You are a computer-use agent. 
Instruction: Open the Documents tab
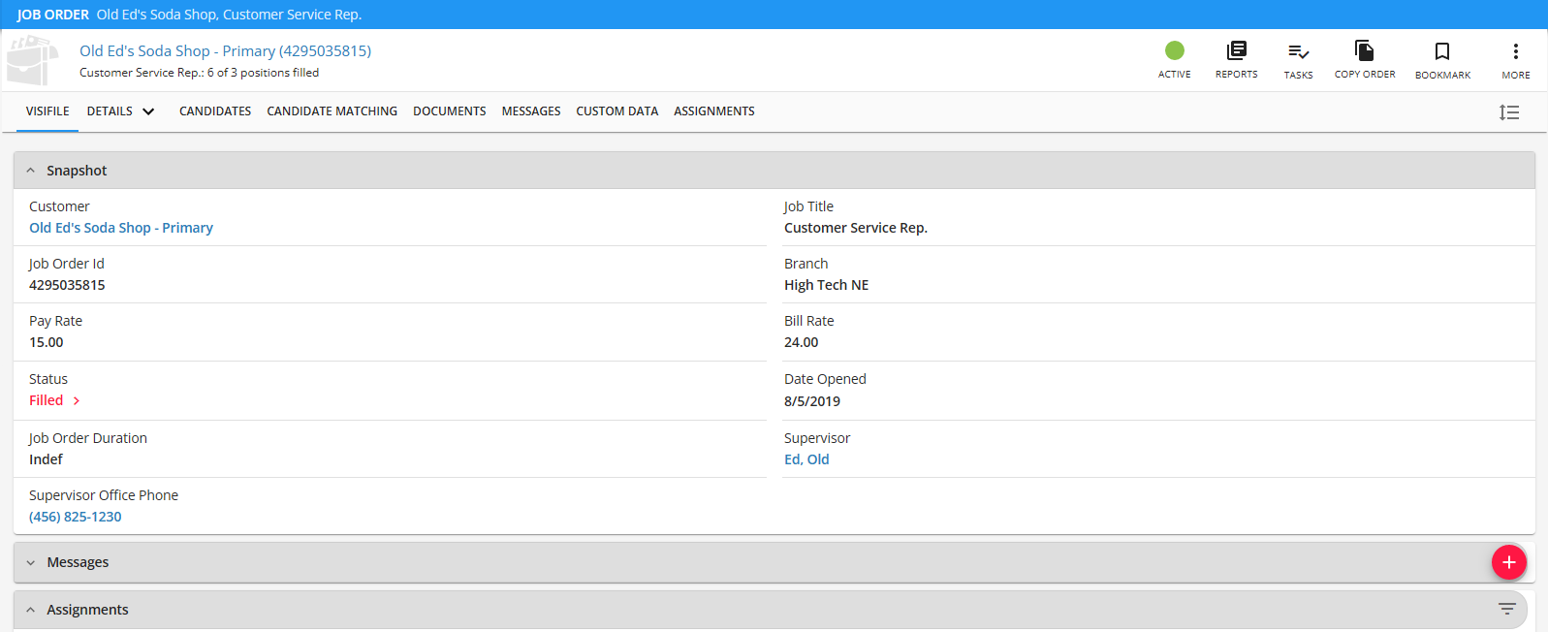coord(449,111)
